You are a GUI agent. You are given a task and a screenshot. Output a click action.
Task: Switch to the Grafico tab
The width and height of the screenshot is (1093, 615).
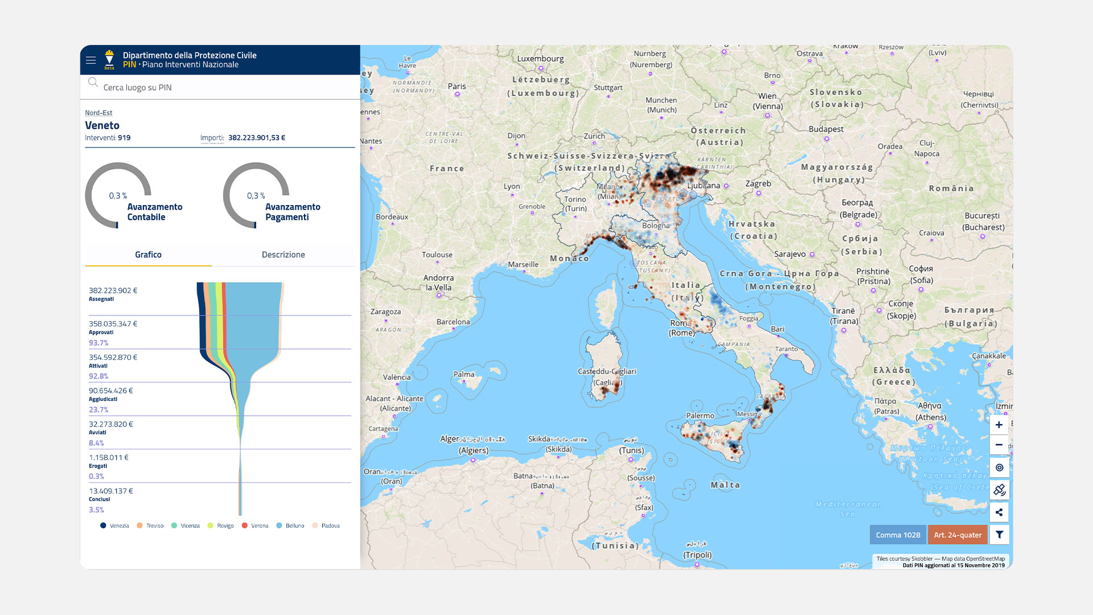pyautogui.click(x=148, y=255)
